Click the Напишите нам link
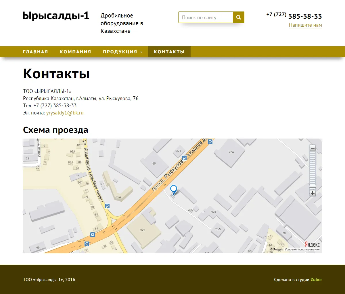 click(305, 25)
